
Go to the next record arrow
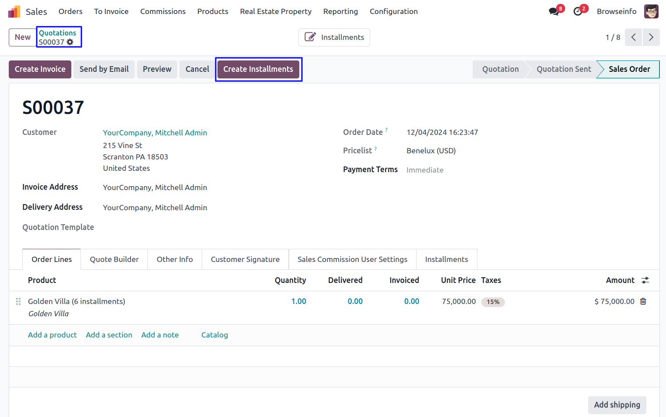click(651, 37)
